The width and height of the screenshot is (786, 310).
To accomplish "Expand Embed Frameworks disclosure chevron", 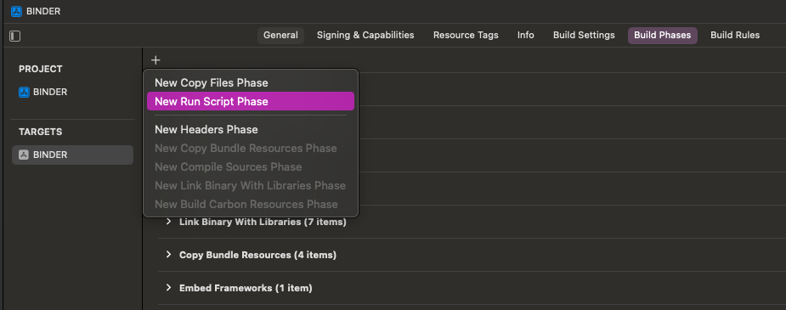I will coord(168,287).
